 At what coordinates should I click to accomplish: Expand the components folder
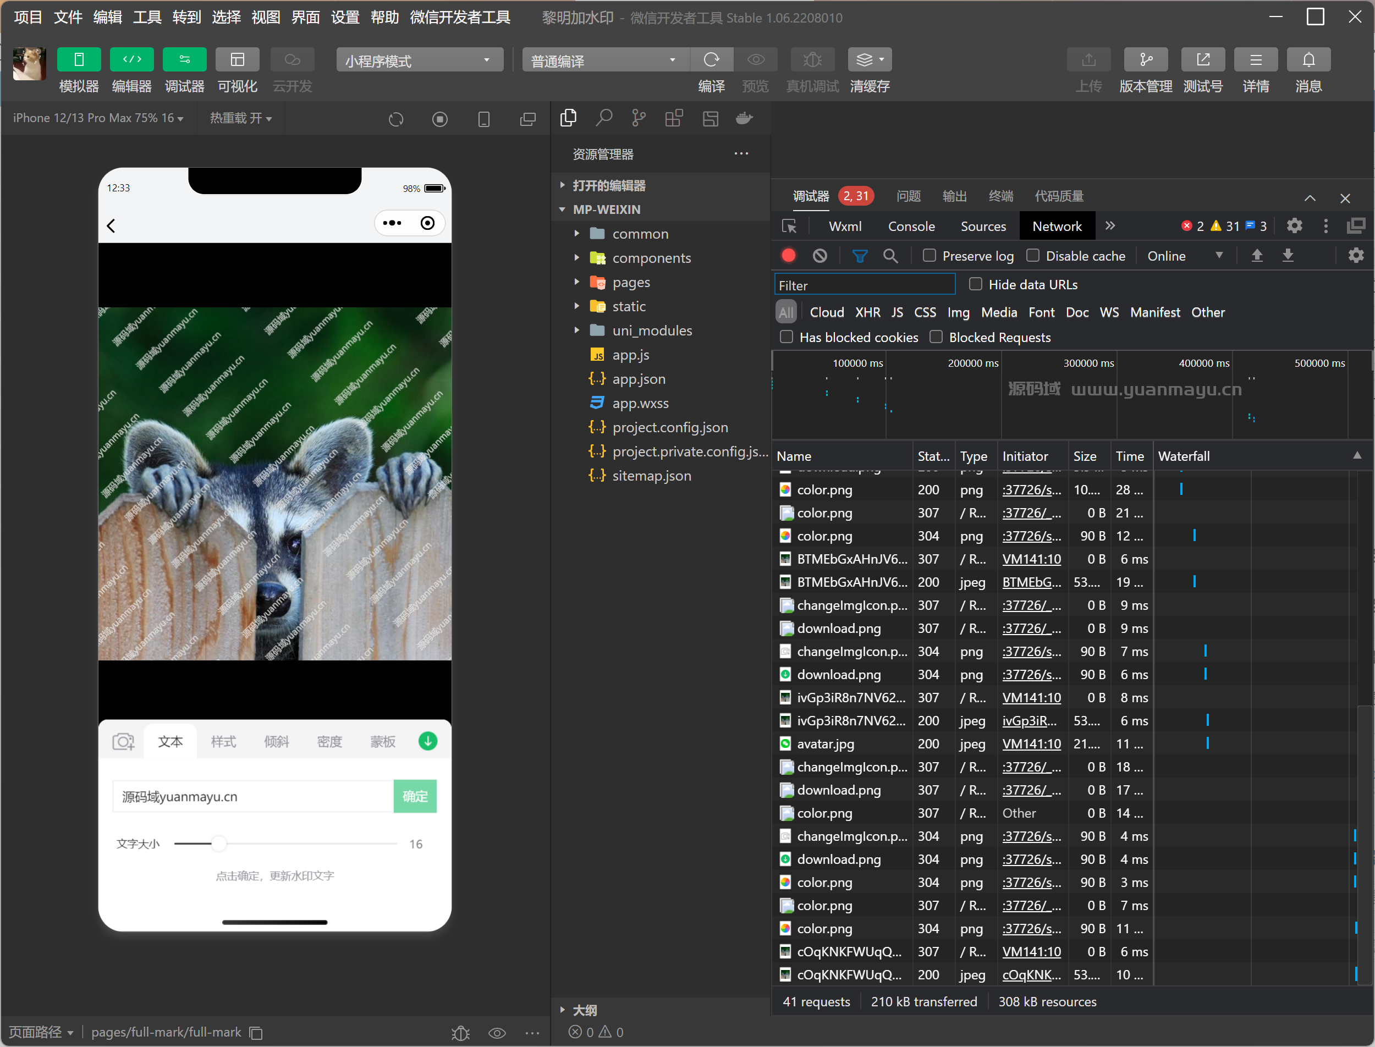[x=651, y=258]
